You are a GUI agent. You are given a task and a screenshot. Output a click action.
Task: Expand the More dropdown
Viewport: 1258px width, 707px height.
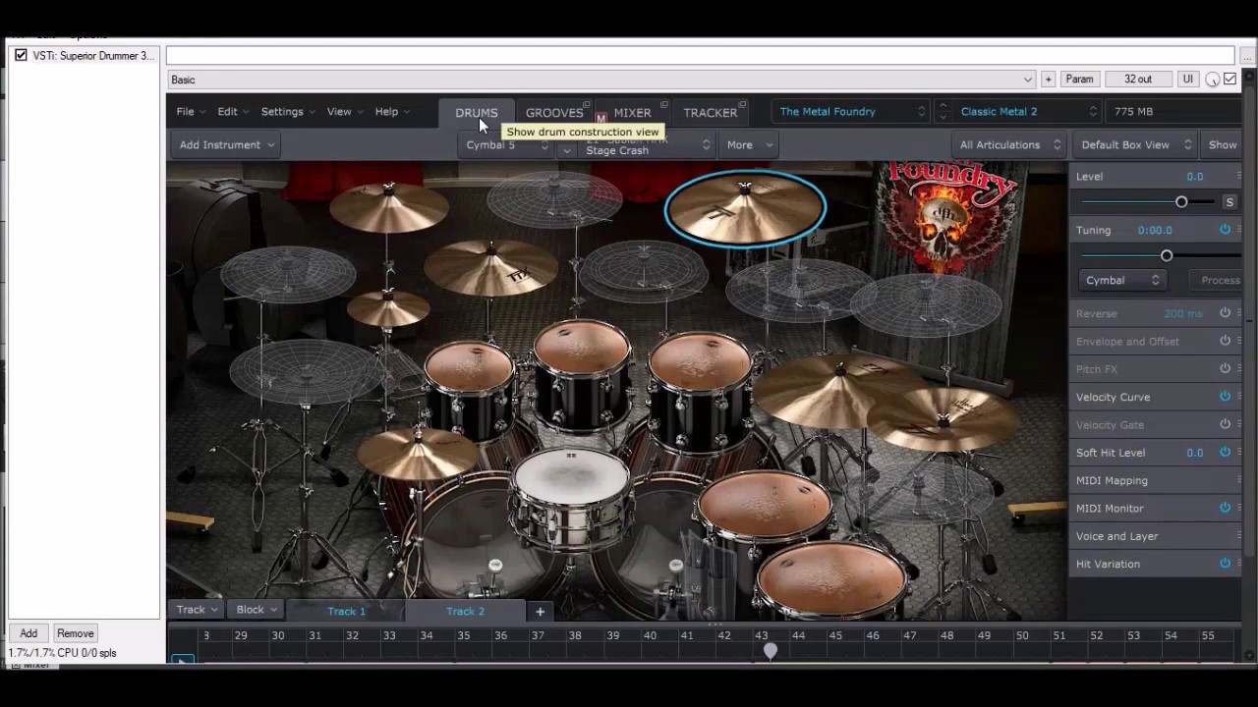pyautogui.click(x=750, y=144)
